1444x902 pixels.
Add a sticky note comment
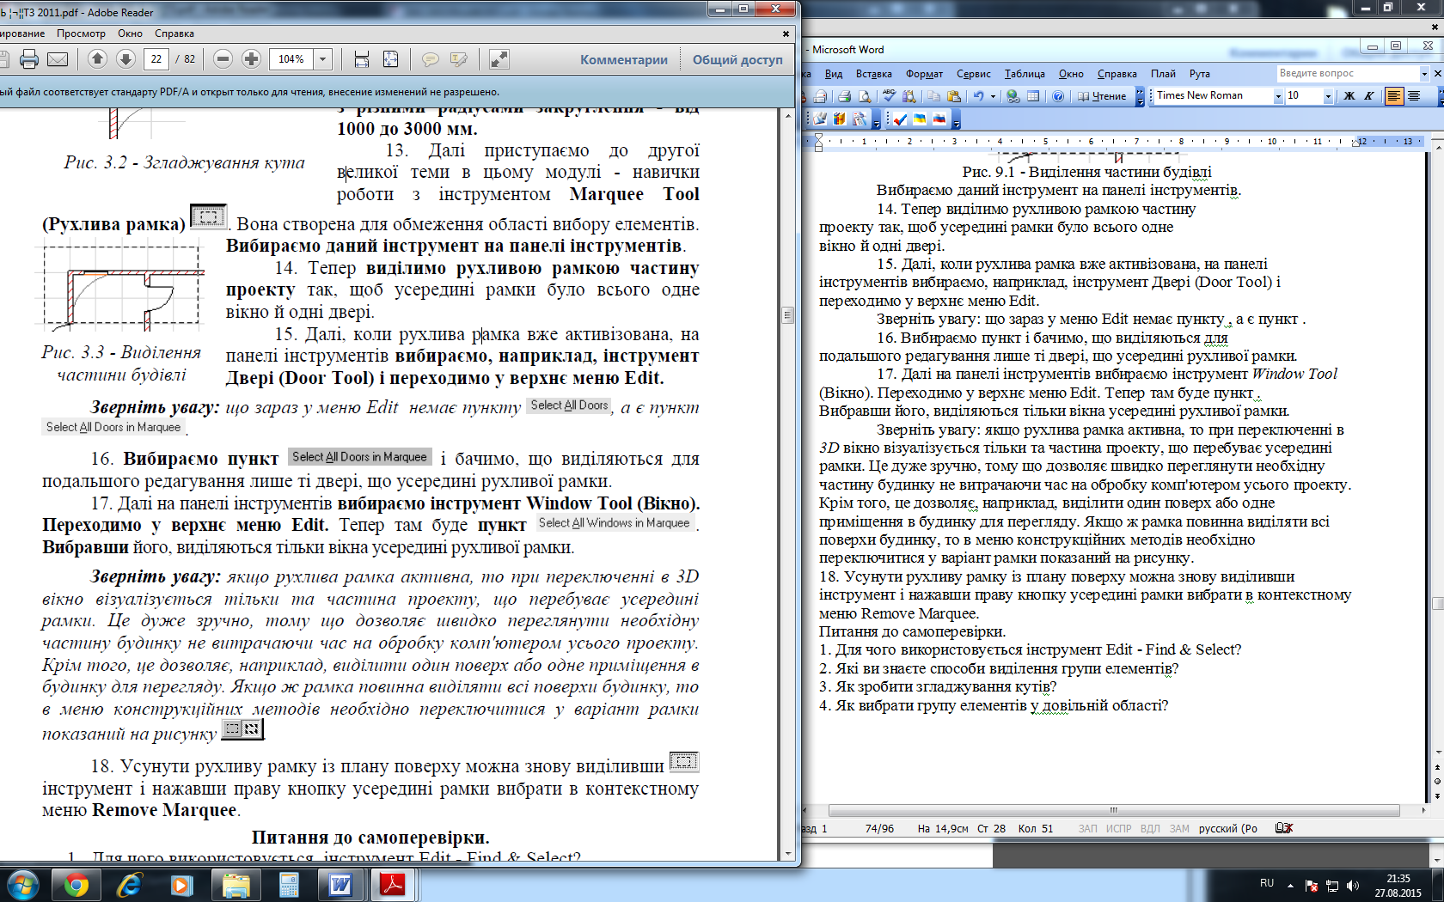[x=430, y=59]
